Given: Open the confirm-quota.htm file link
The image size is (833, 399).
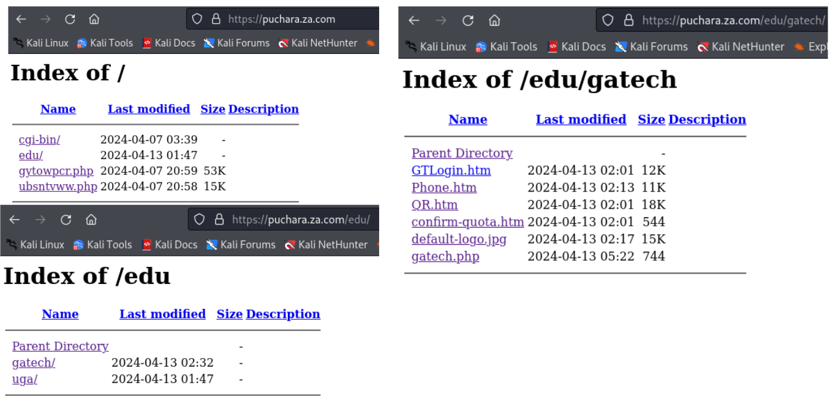Looking at the screenshot, I should point(467,222).
